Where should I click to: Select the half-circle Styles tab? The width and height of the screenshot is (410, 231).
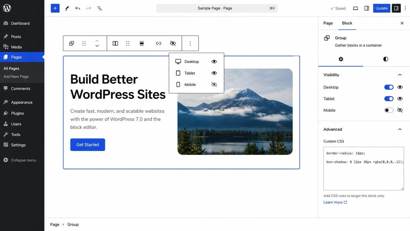coord(386,59)
